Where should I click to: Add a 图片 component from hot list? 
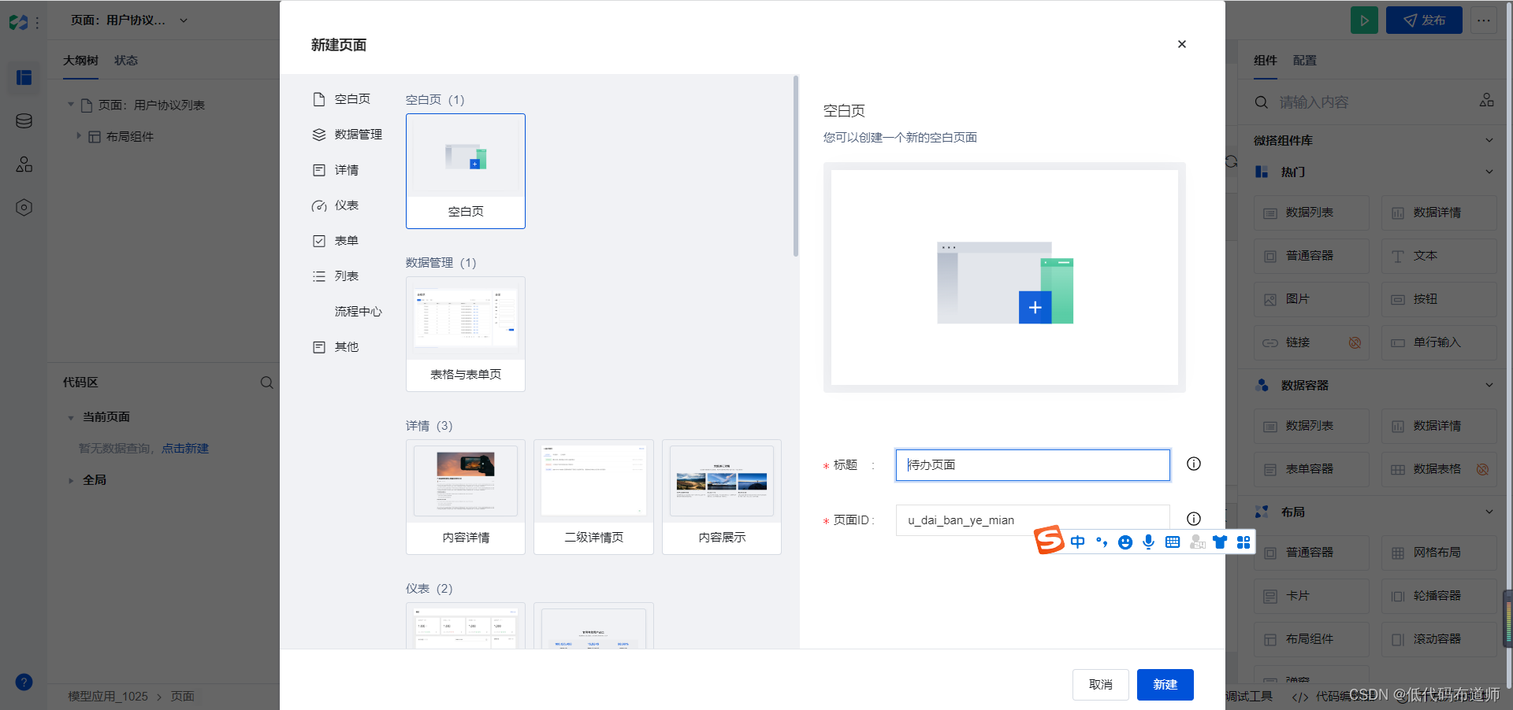1310,299
